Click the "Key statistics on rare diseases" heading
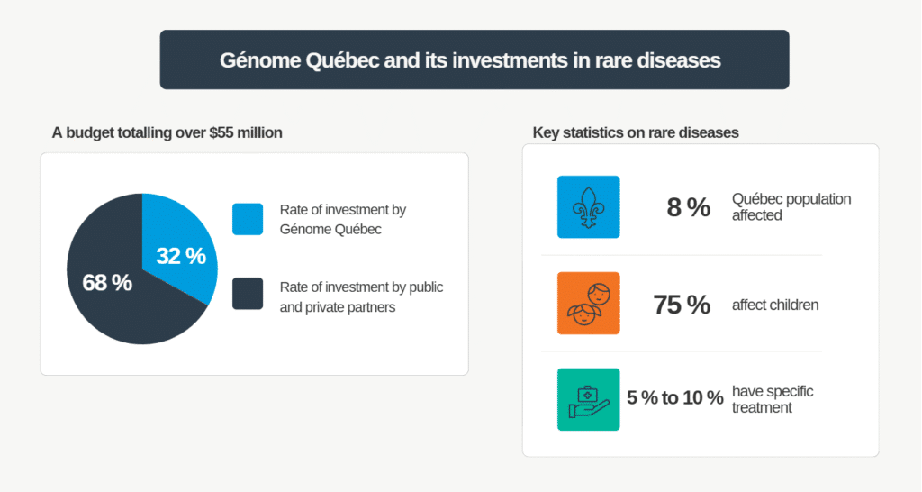The width and height of the screenshot is (922, 492). [636, 132]
